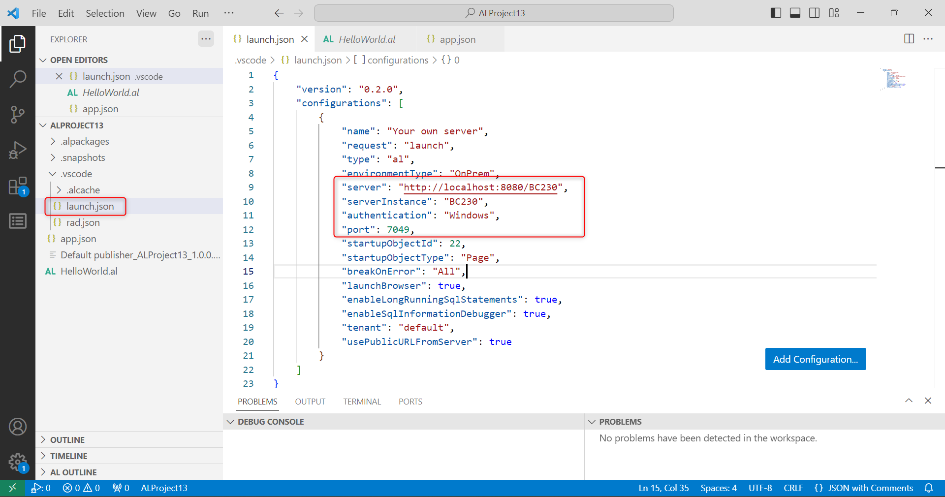Image resolution: width=945 pixels, height=497 pixels.
Task: Open the Extensions view
Action: click(18, 186)
